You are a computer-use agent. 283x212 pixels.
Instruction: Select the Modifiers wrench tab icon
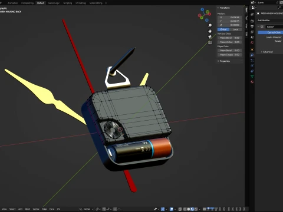(252, 55)
